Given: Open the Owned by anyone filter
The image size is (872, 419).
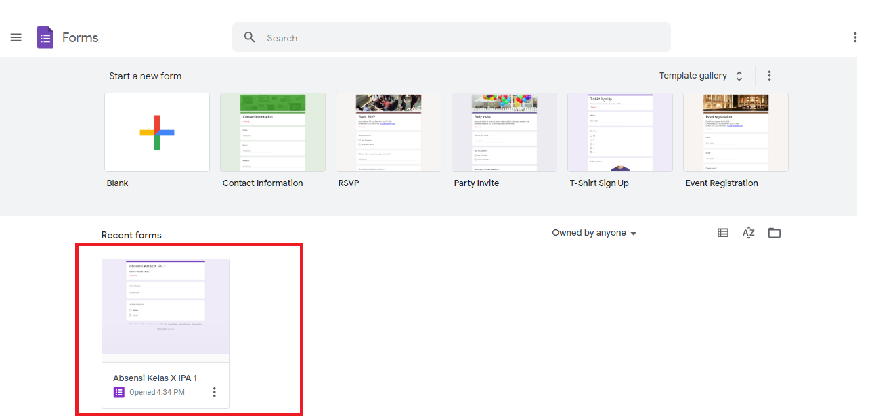Looking at the screenshot, I should pos(594,232).
